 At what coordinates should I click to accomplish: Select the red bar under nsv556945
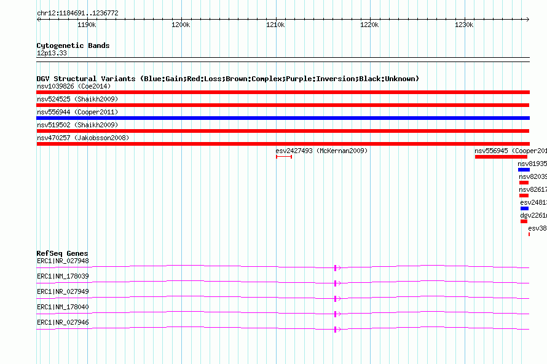point(501,157)
